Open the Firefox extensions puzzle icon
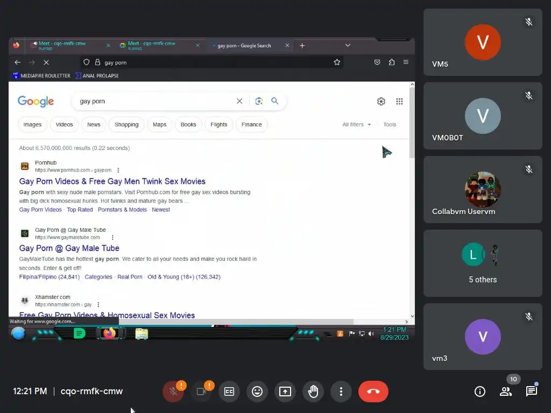Image resolution: width=551 pixels, height=413 pixels. point(392,62)
